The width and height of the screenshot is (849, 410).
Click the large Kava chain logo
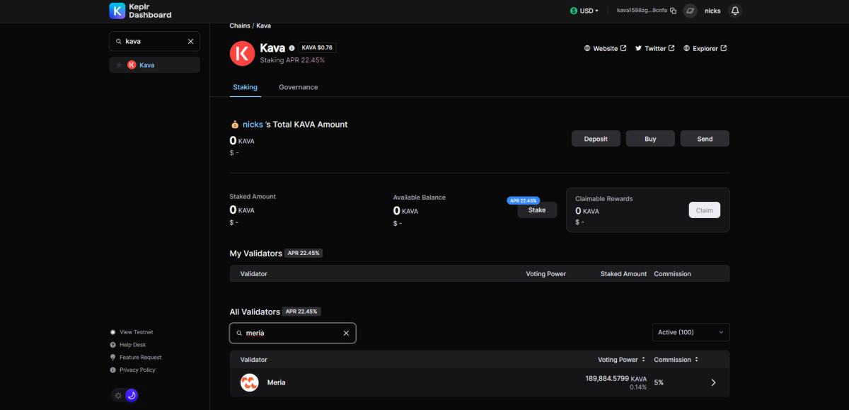[242, 53]
